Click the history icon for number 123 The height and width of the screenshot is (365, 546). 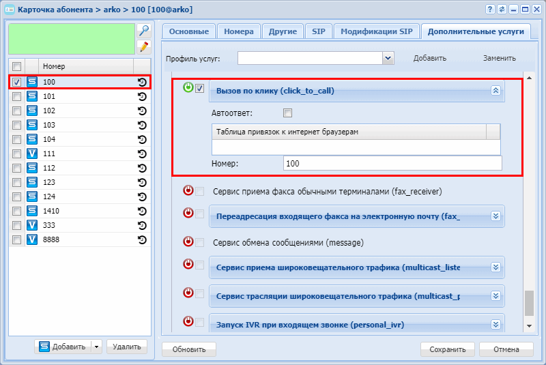click(142, 182)
